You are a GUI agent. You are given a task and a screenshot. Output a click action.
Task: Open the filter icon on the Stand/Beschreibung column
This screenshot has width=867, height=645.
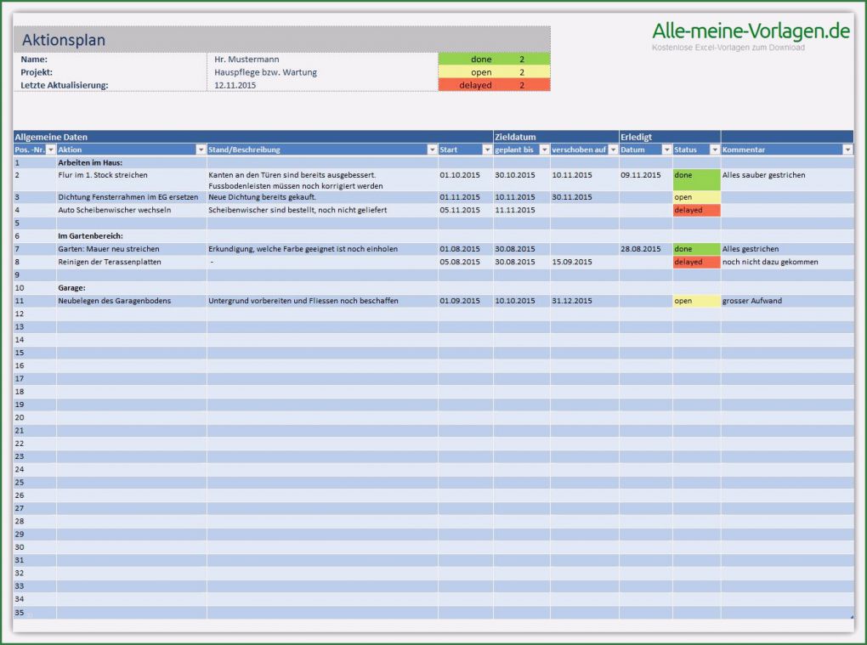(430, 150)
